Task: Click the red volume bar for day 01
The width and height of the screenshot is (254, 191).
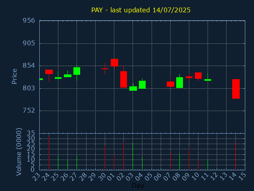Action: point(114,163)
